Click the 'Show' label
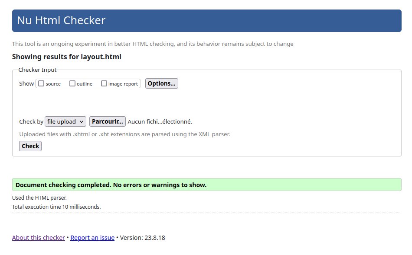 point(26,83)
